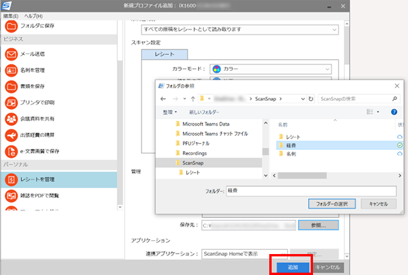Change the folder view layout icon
408x275 pixels.
pyautogui.click(x=370, y=112)
